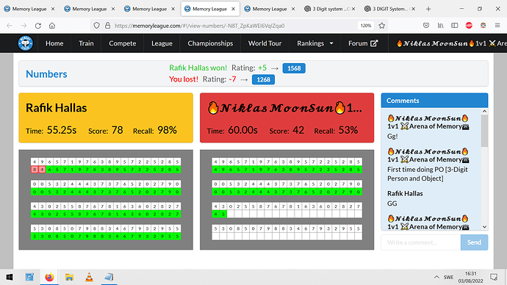Click the 1568 rating badge

294,68
